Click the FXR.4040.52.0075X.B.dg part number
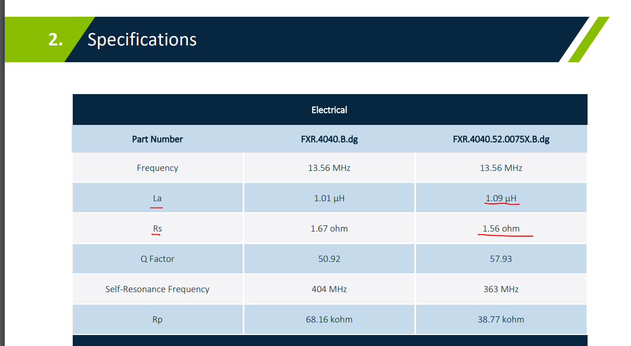Image resolution: width=631 pixels, height=346 pixels. (500, 139)
